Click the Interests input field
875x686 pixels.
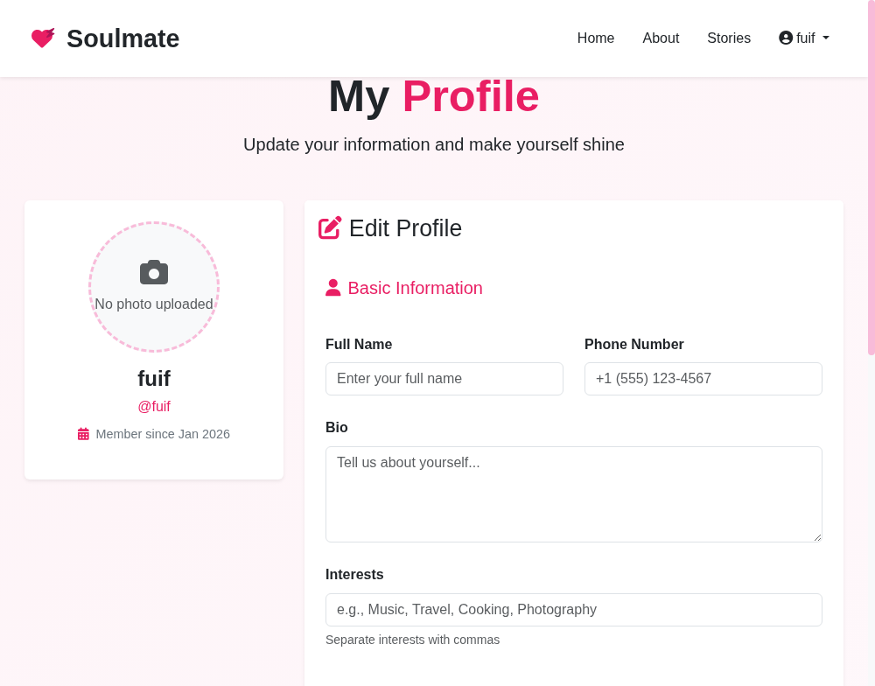tap(574, 609)
